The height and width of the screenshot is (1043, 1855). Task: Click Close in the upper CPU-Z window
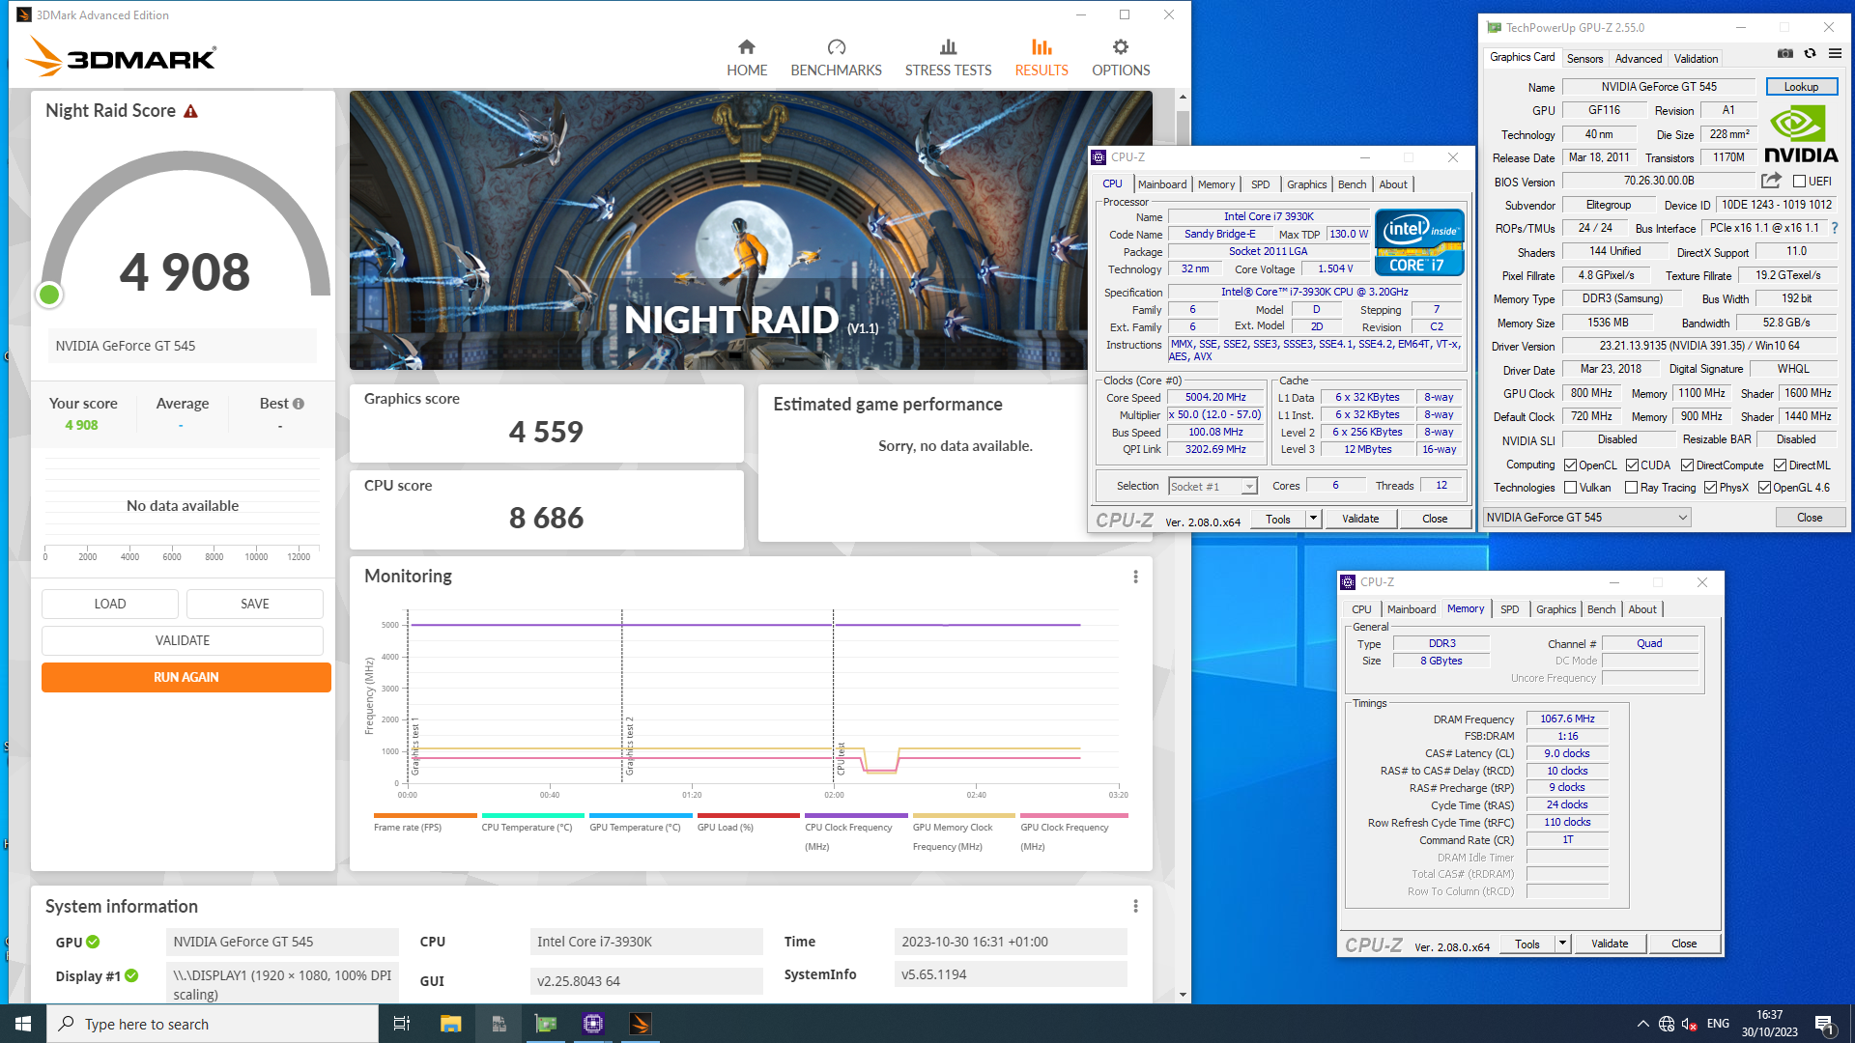click(1435, 519)
